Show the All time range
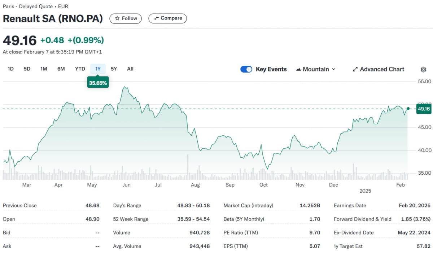The height and width of the screenshot is (253, 433). coord(130,69)
